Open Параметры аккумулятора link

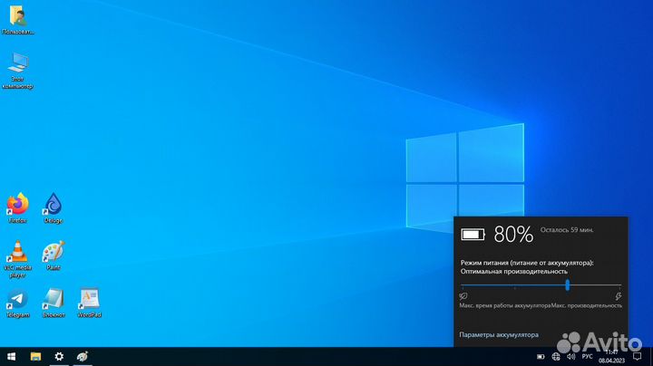499,334
